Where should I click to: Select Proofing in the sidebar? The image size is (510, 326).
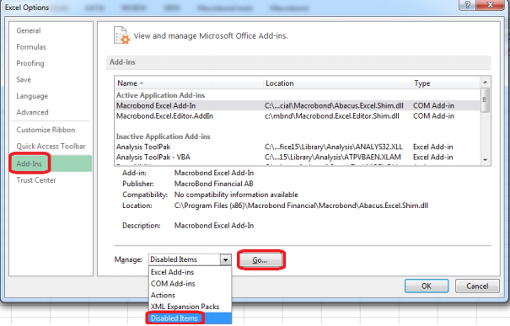30,63
